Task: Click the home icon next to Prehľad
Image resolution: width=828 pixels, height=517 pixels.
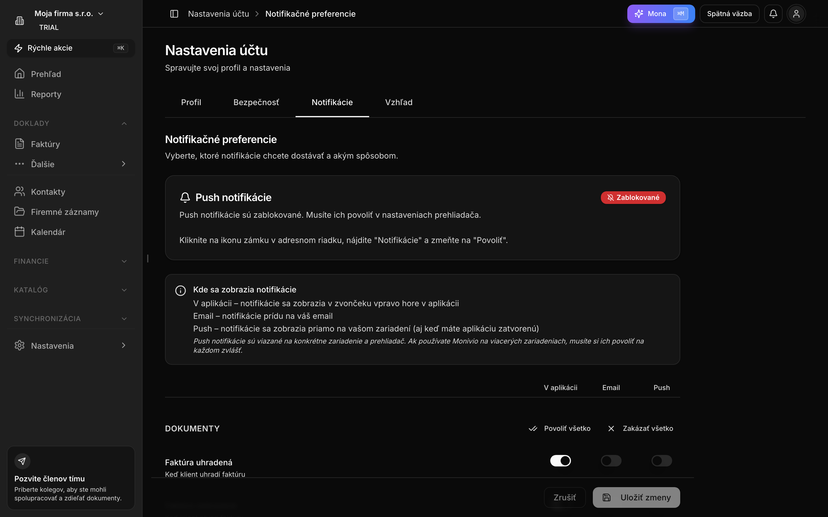Action: 20,74
